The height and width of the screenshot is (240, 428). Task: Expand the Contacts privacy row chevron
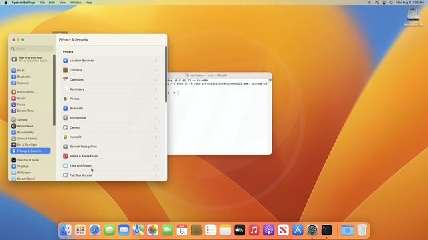[x=156, y=70]
